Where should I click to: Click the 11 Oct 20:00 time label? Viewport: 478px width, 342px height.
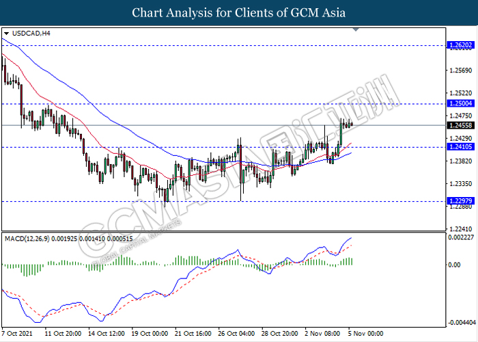(63, 334)
